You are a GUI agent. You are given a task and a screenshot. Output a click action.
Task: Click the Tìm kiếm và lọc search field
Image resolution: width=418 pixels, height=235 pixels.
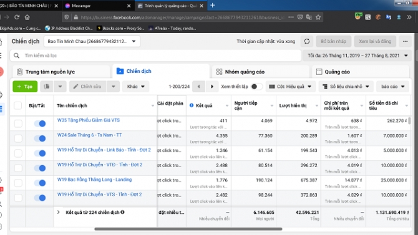[x=156, y=55]
